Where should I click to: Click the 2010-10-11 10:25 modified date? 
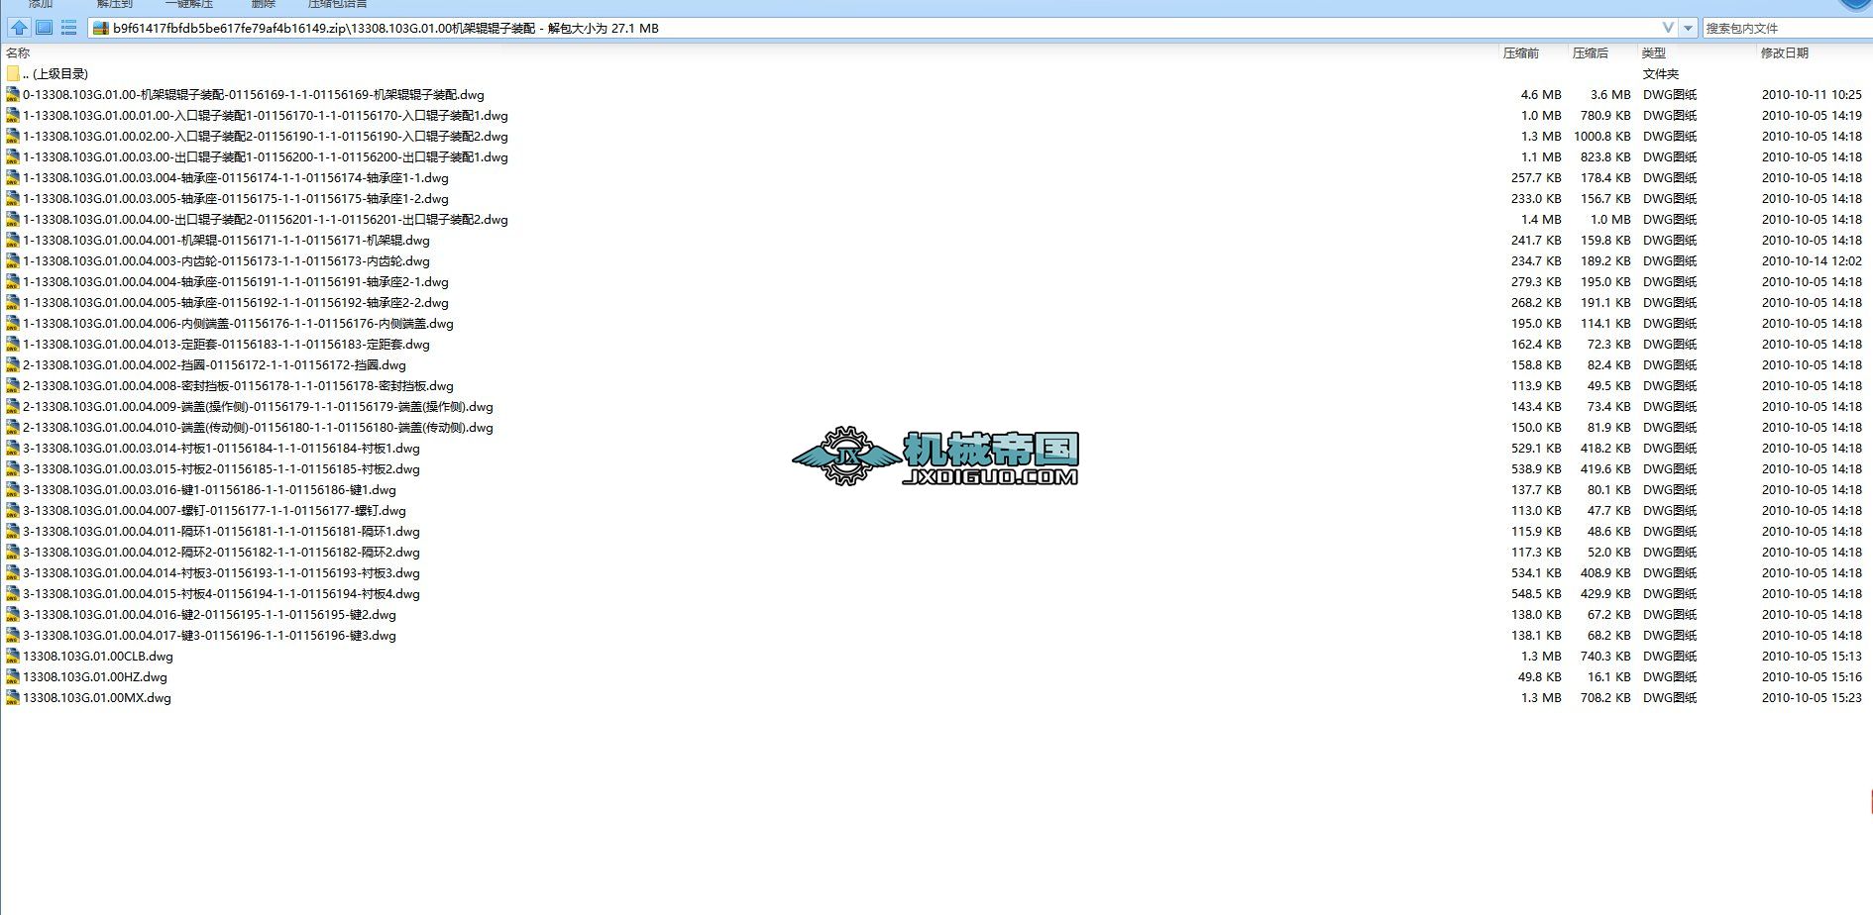pyautogui.click(x=1812, y=95)
